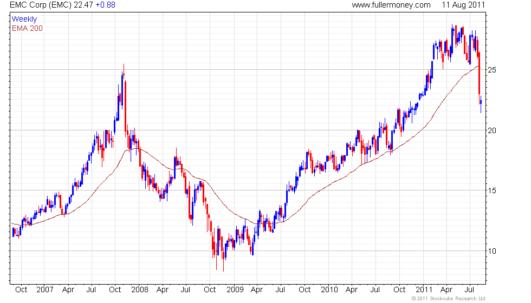Click the Apr label following 2011
Viewport: 531px width, 303px height.
click(x=446, y=290)
